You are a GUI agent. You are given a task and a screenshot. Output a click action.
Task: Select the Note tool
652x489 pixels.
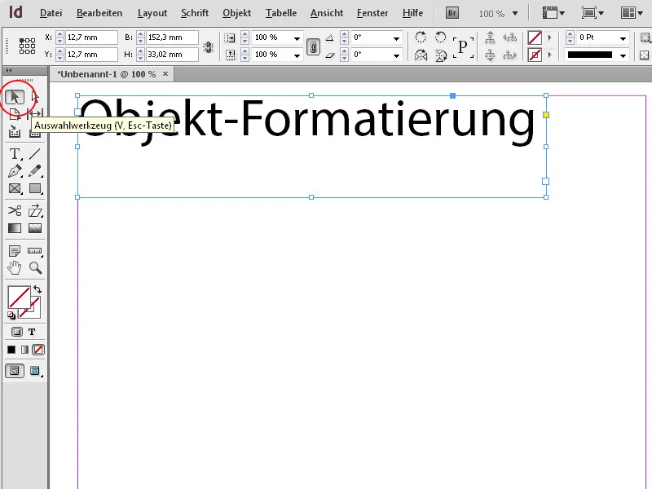15,251
